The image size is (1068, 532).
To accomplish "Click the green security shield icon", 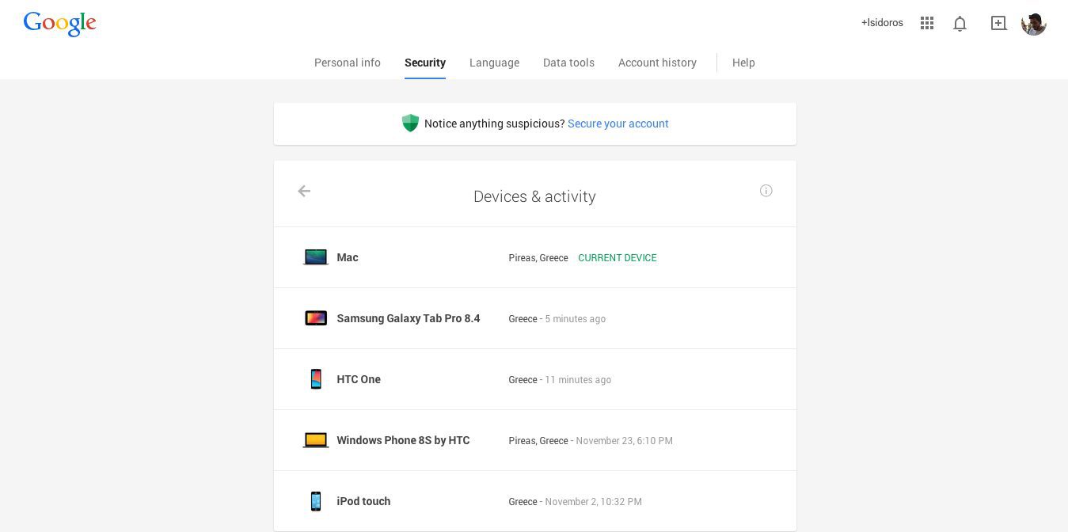I will tap(410, 123).
